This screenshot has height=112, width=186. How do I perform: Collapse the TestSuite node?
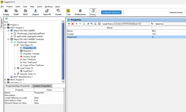(x=8, y=39)
